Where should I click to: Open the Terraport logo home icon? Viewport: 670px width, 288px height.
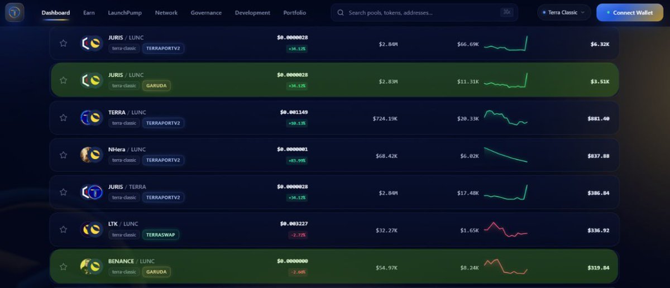pos(15,12)
